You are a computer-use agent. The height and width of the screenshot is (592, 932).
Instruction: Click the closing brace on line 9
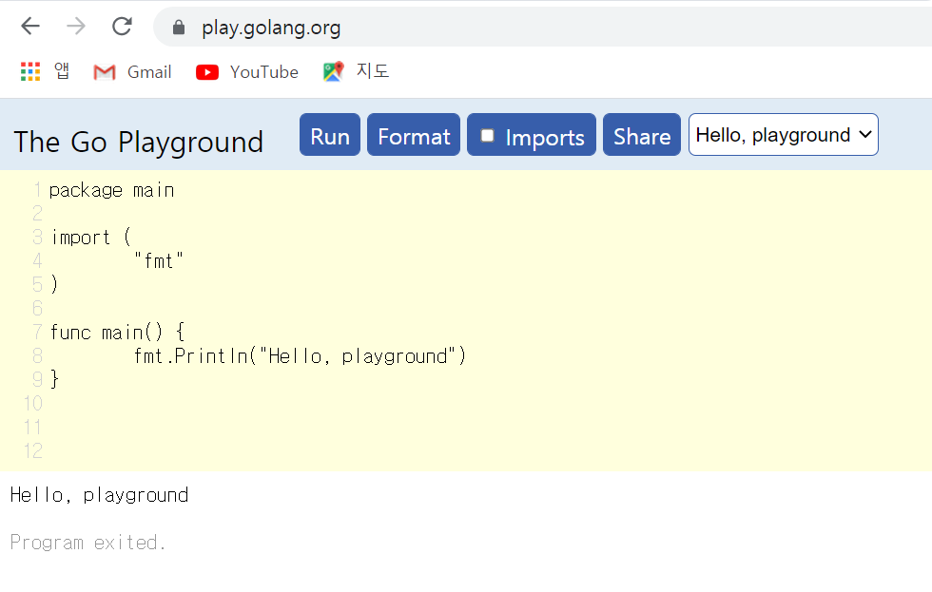tap(55, 379)
